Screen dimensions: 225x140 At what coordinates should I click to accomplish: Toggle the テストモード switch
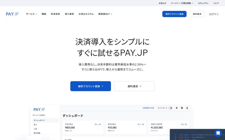point(170,108)
